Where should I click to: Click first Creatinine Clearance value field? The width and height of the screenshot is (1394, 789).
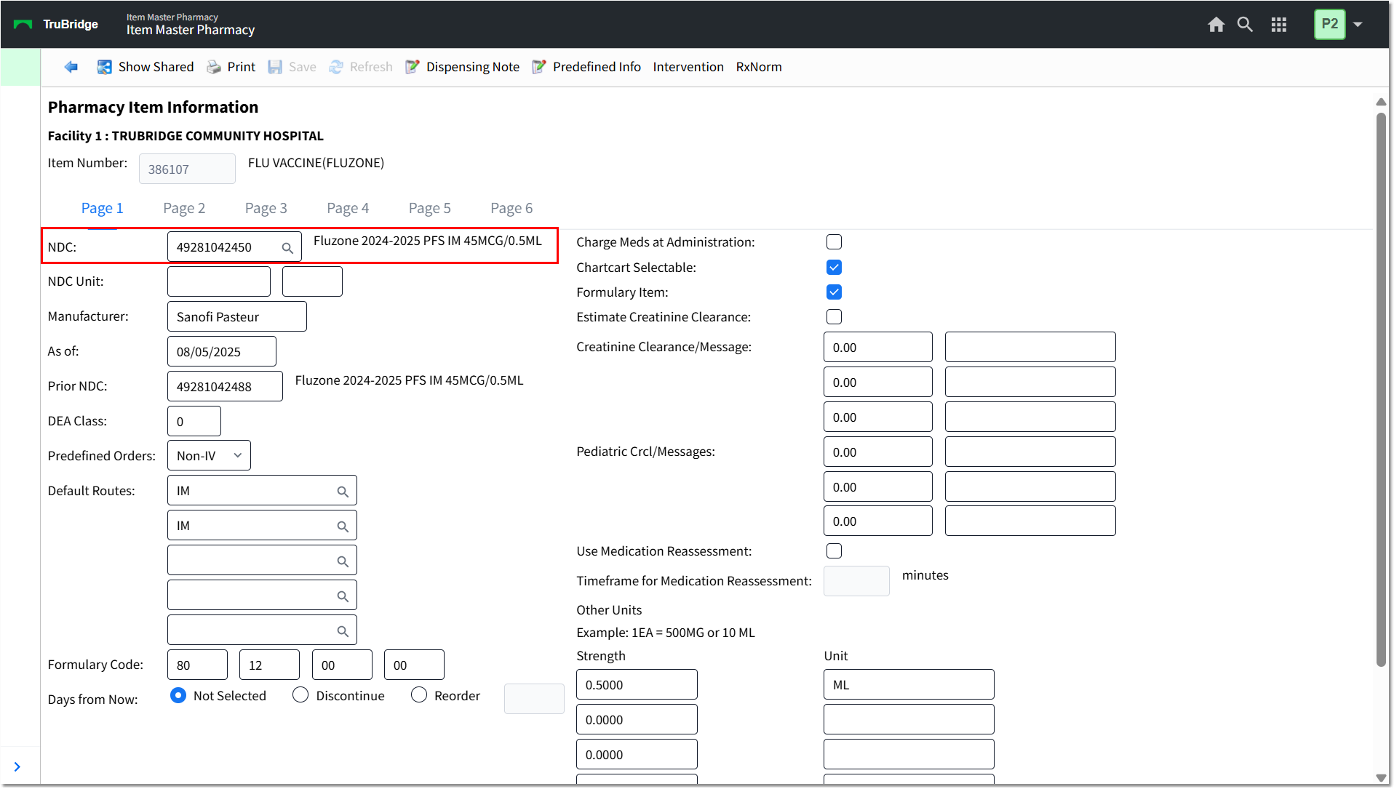point(877,347)
